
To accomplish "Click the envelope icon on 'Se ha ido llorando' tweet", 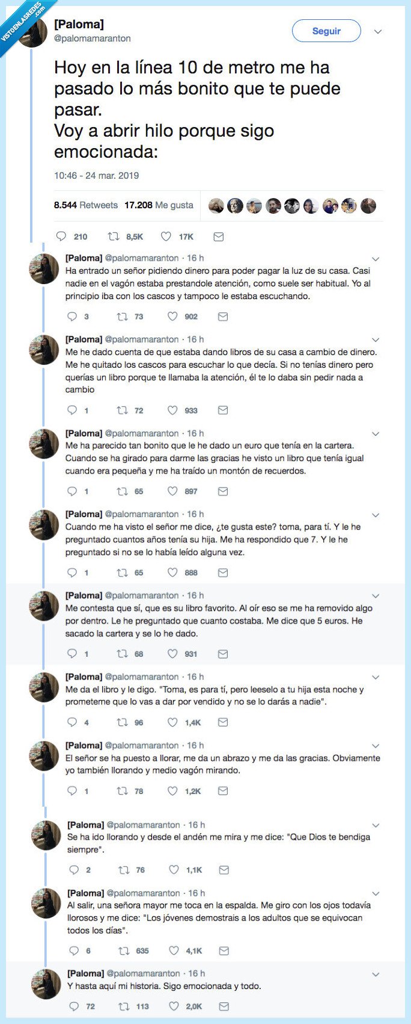I will 224,869.
